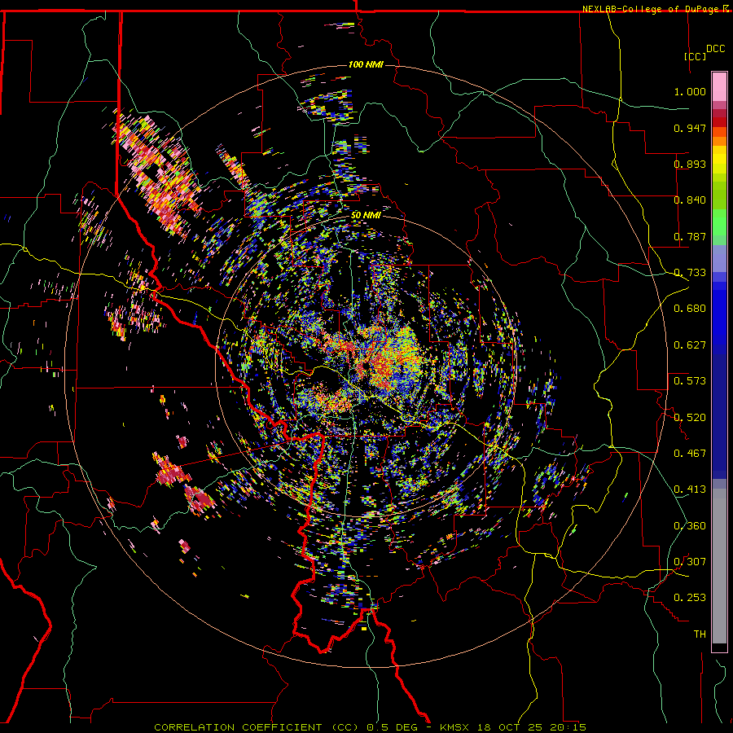Click the TH label at the legend bottom
733x733 pixels.
(700, 634)
